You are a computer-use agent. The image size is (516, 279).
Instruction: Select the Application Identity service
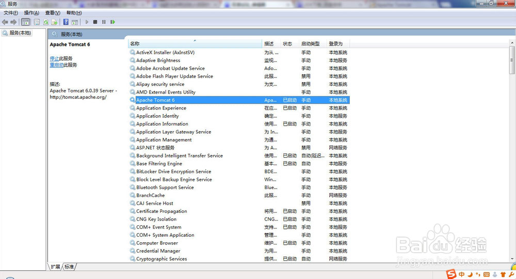pyautogui.click(x=239, y=116)
